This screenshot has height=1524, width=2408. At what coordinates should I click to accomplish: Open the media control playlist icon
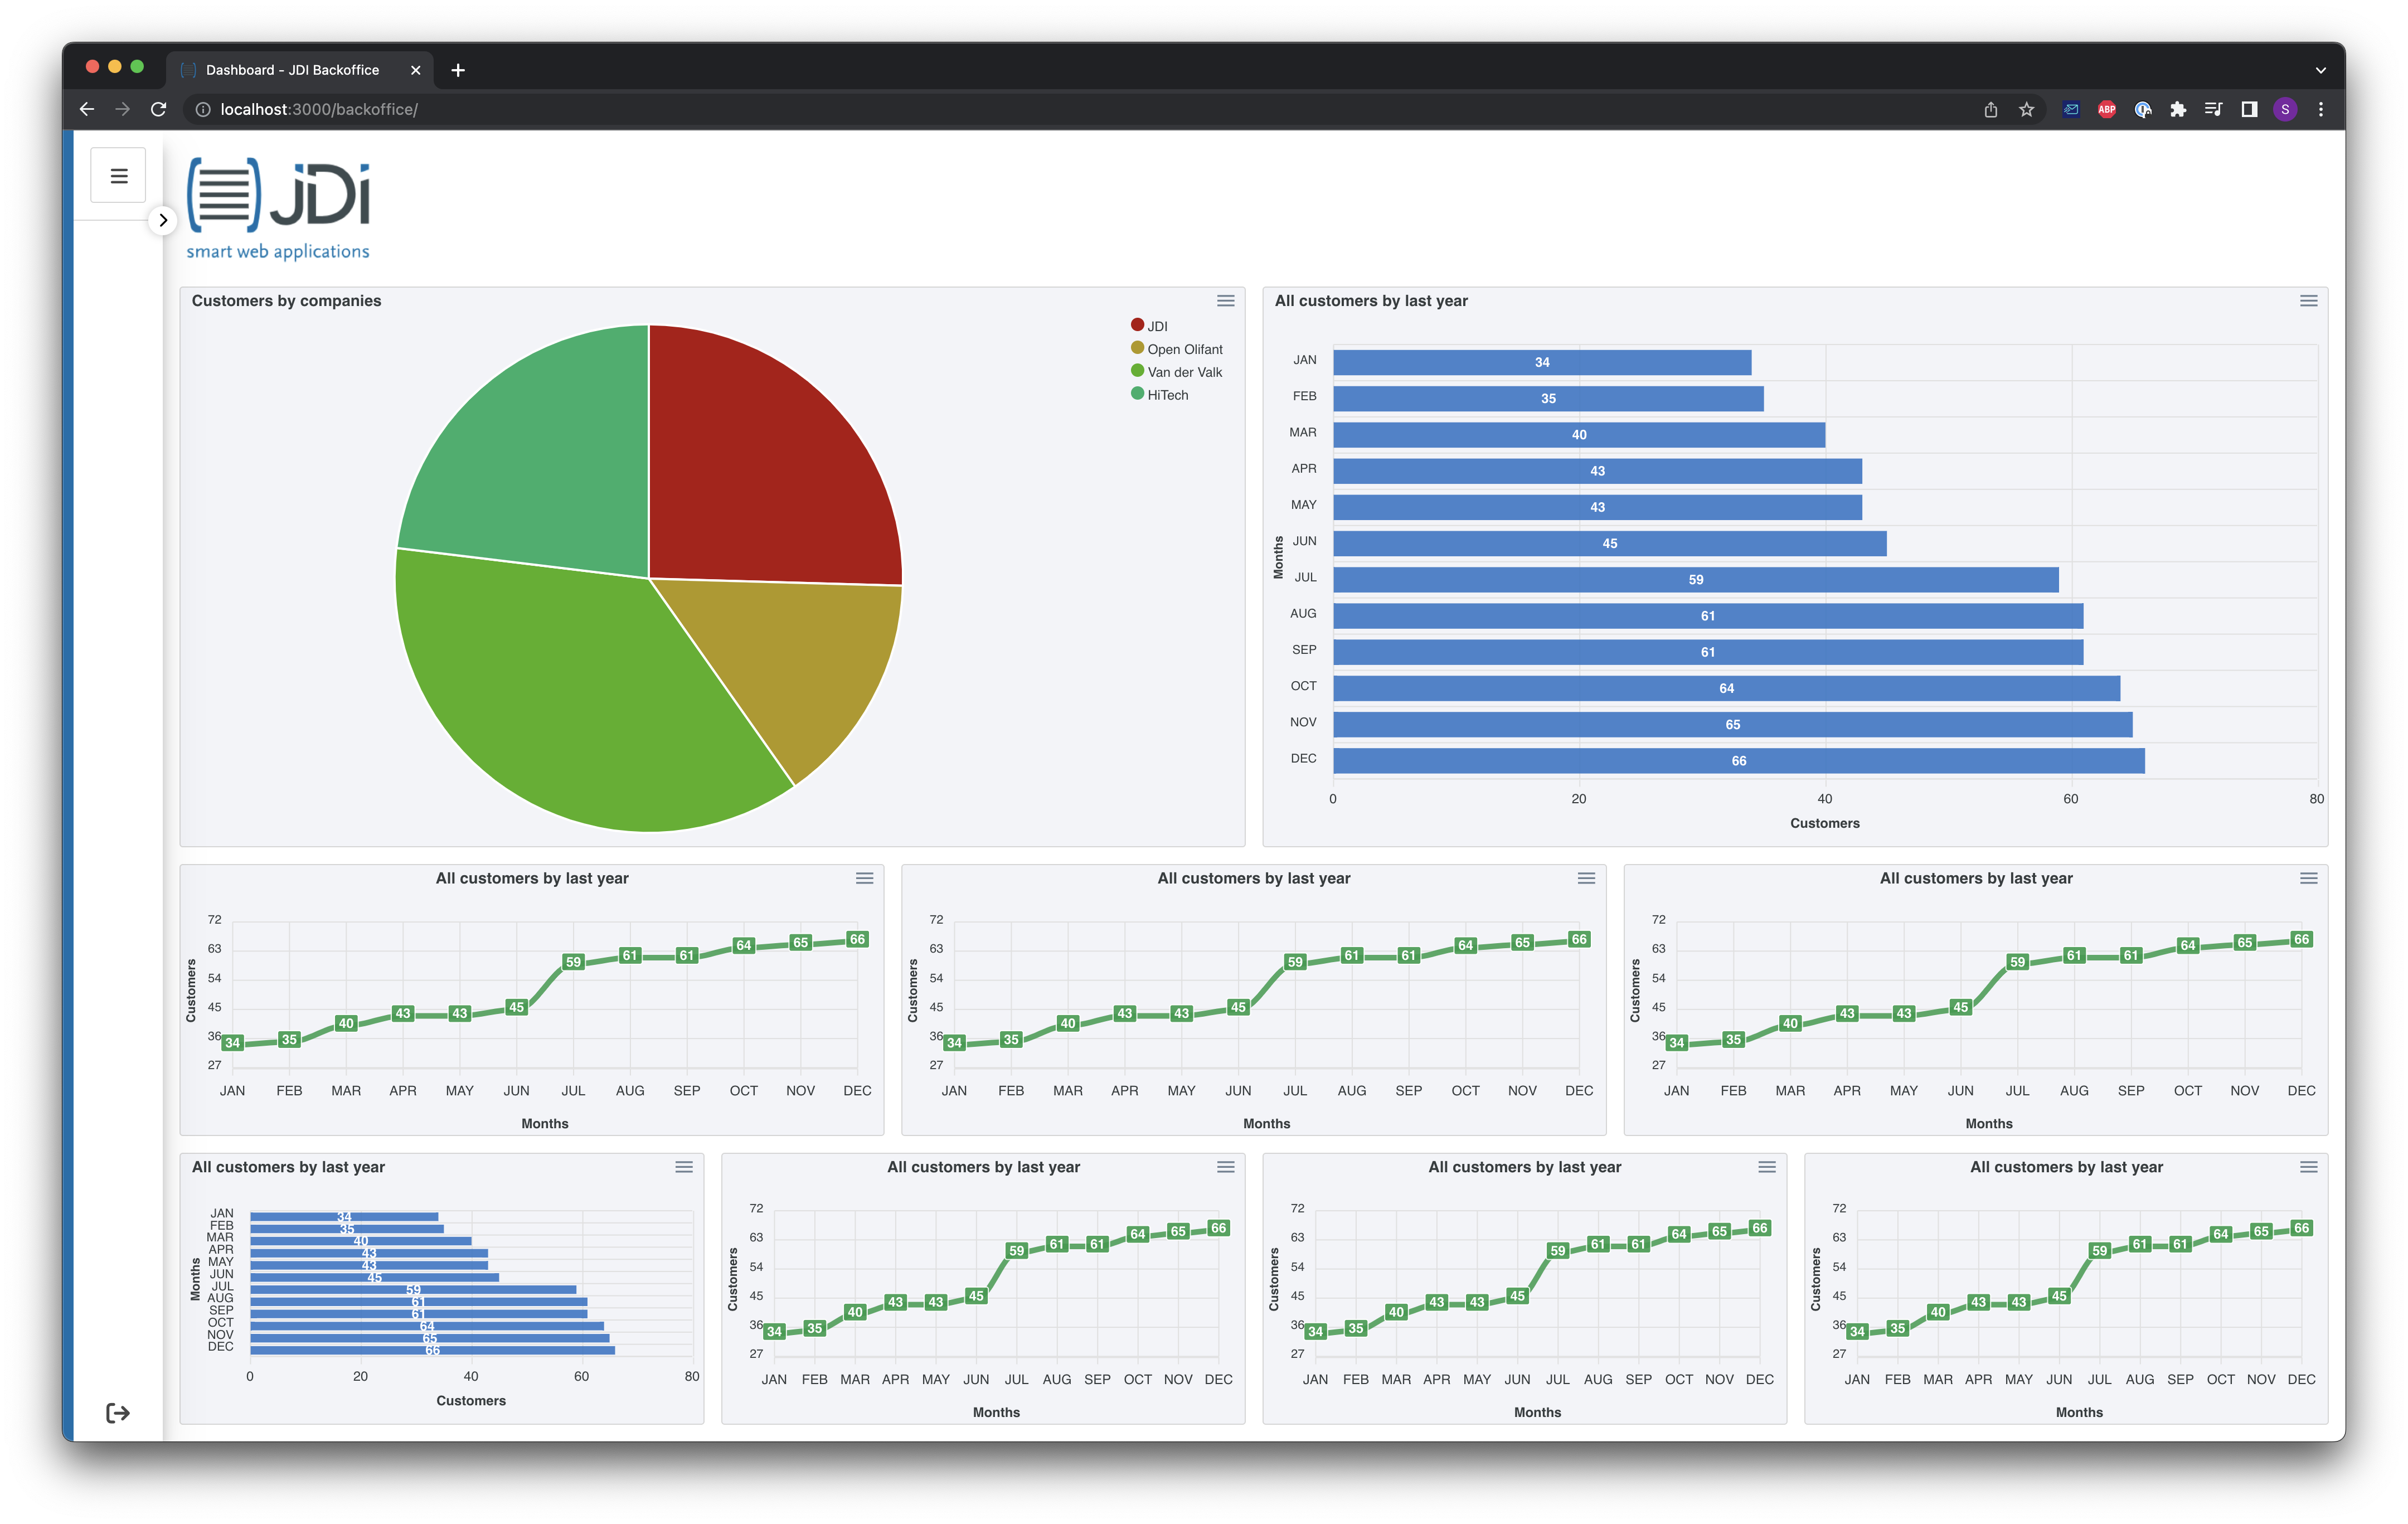pos(2214,109)
